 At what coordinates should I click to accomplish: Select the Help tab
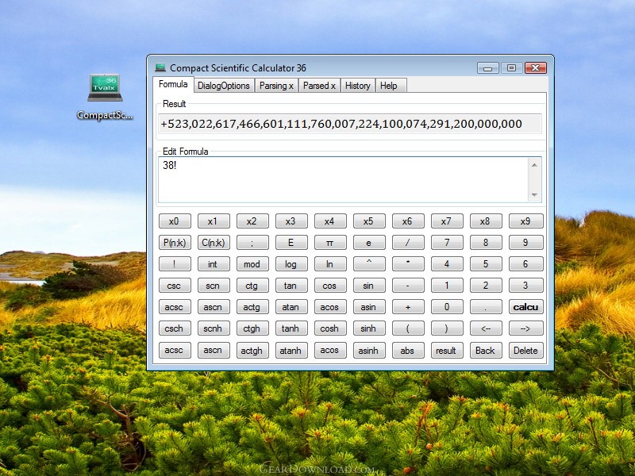[388, 86]
